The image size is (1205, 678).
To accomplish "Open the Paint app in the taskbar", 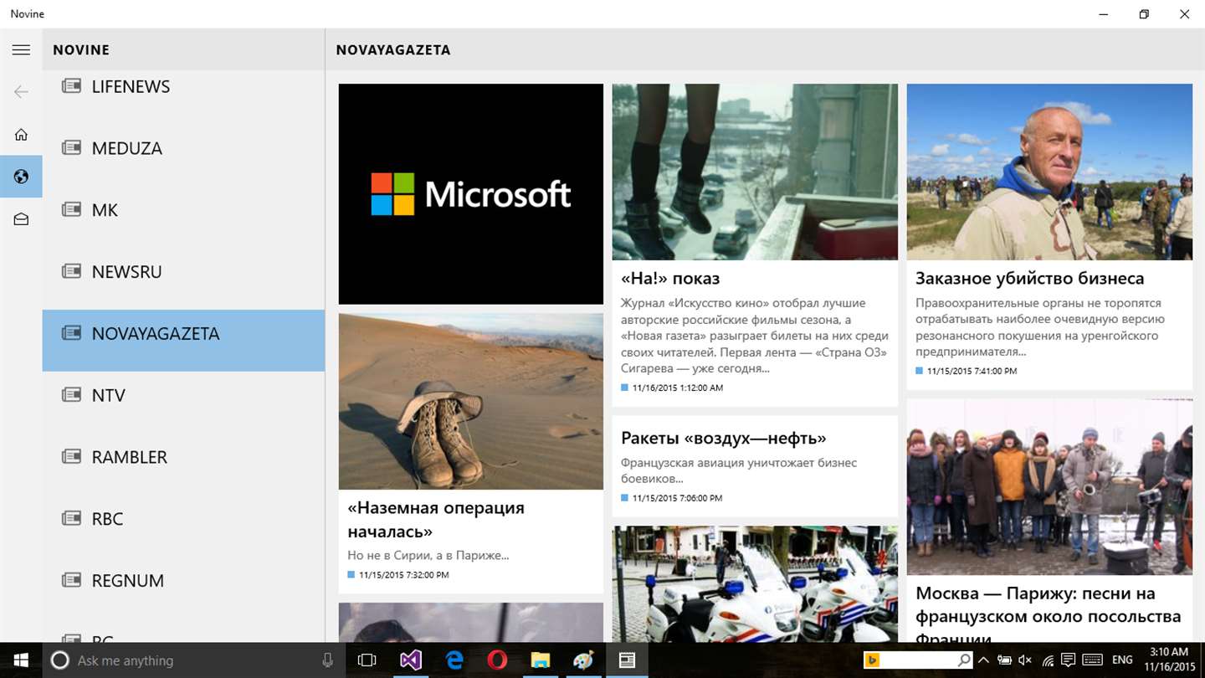I will tap(583, 660).
